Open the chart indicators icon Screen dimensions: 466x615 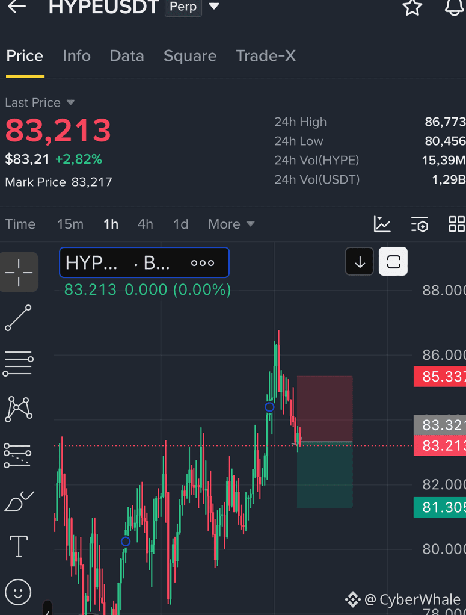tap(382, 224)
